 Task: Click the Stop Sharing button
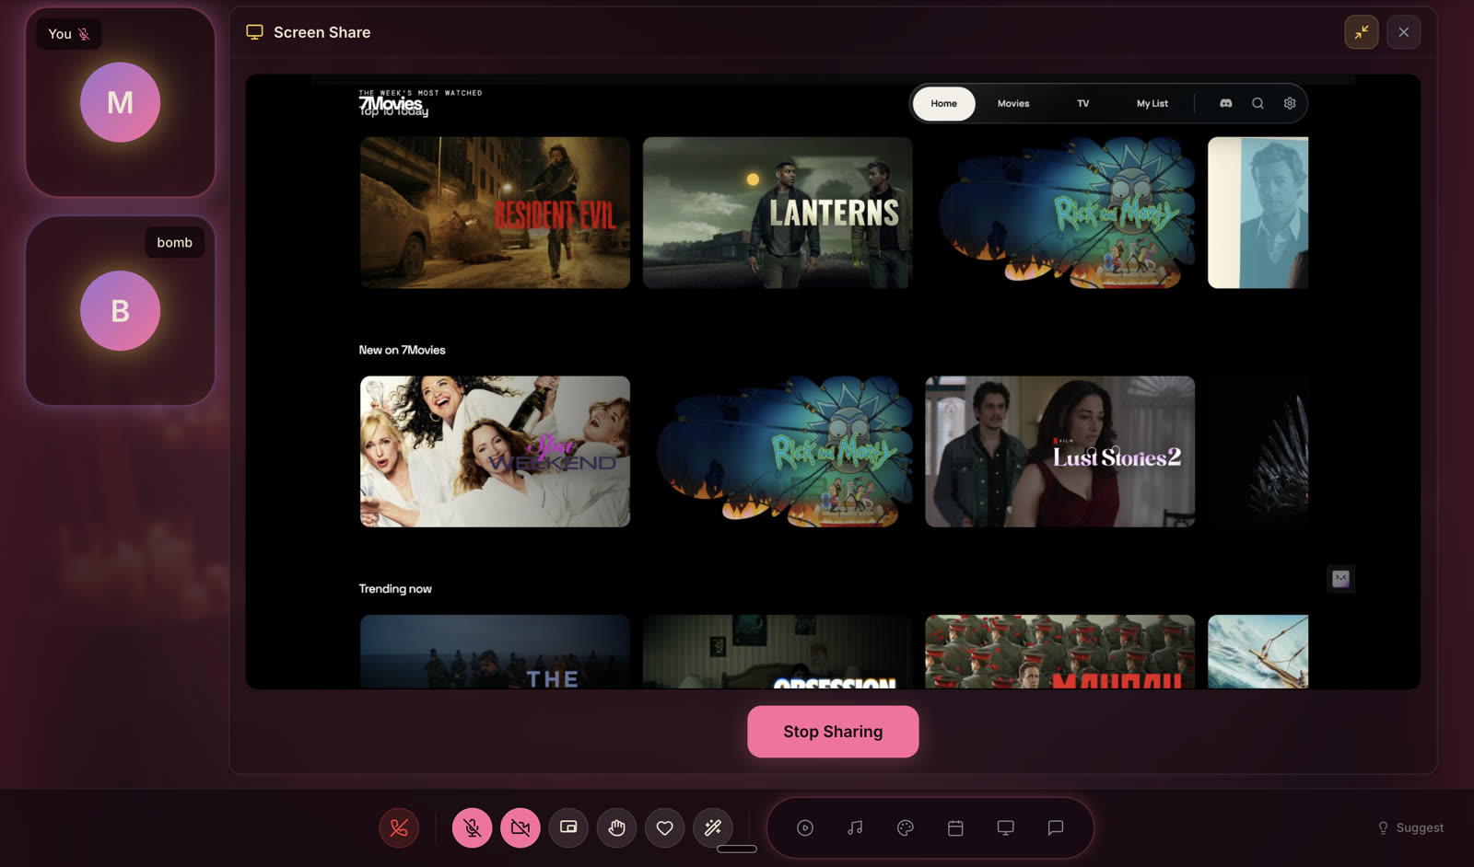833,732
